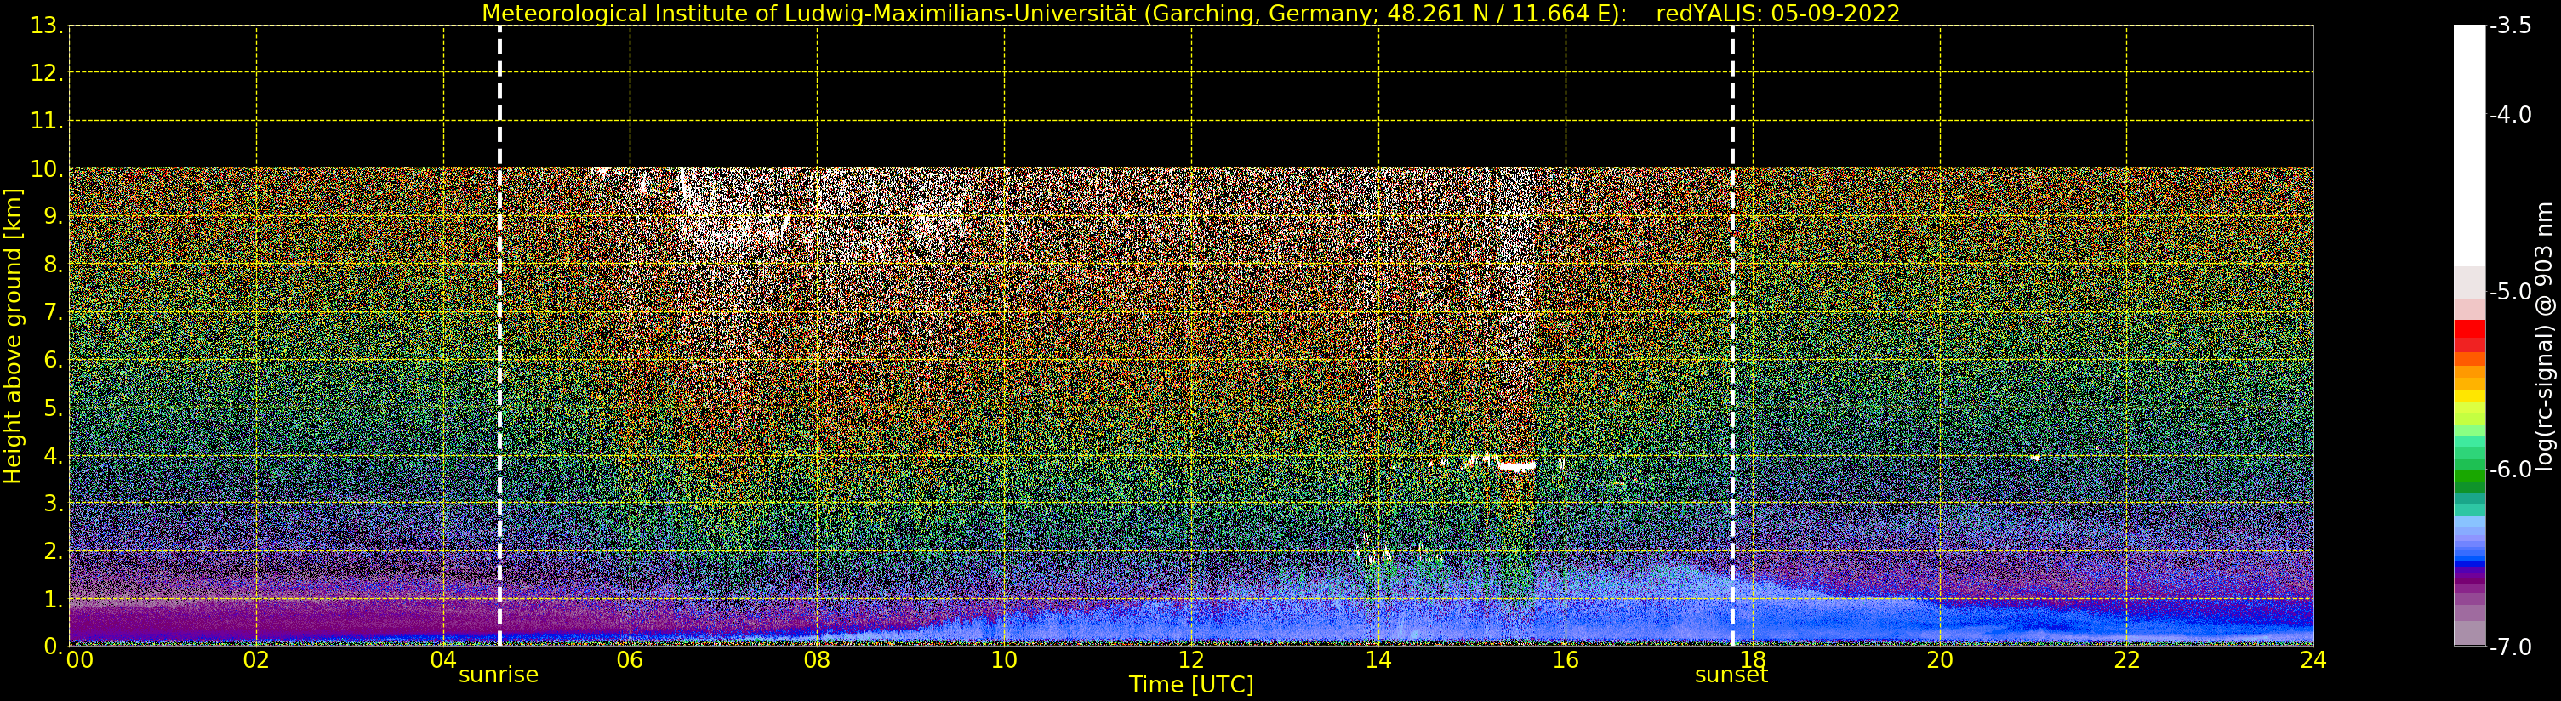The image size is (2561, 701).
Task: Click the '-5.0' colorbar tick label
Action: [2512, 291]
